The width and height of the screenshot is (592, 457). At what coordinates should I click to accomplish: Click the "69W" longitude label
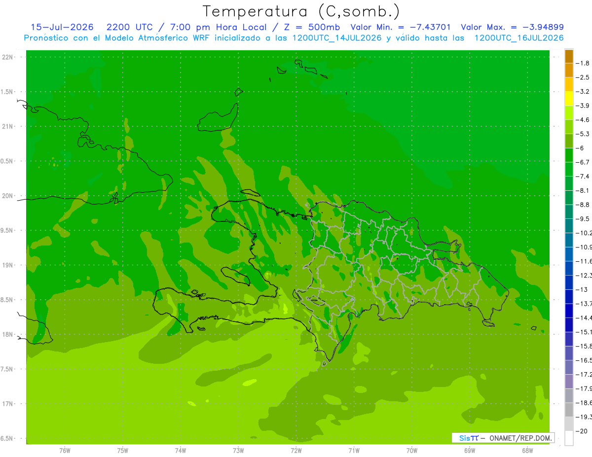tap(470, 451)
